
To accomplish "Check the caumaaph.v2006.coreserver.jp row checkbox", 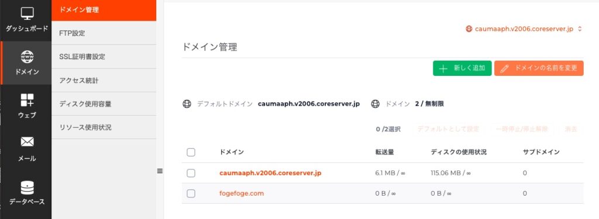I will [x=191, y=173].
